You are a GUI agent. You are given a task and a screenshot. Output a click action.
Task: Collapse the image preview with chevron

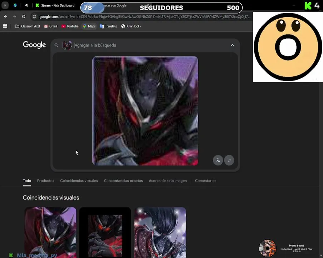(x=233, y=45)
